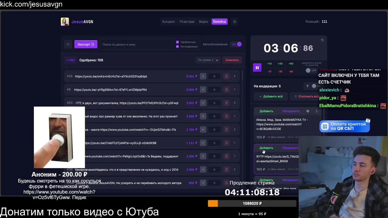The height and width of the screenshot is (218, 388).
Task: Click the youtu.be link in lot #26
Action: point(111,76)
